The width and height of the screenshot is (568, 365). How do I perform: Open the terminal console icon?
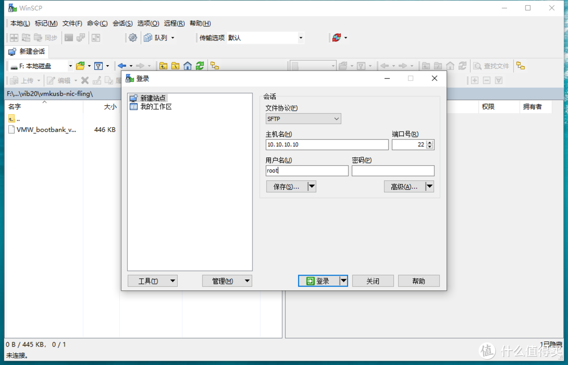click(x=69, y=38)
